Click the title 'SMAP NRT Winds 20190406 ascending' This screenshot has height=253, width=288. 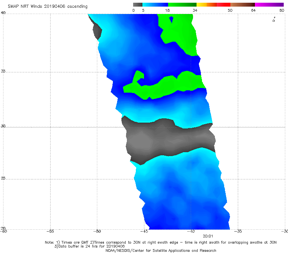coord(47,6)
